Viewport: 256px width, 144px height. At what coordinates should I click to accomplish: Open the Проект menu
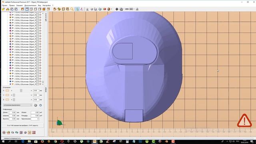(4, 5)
